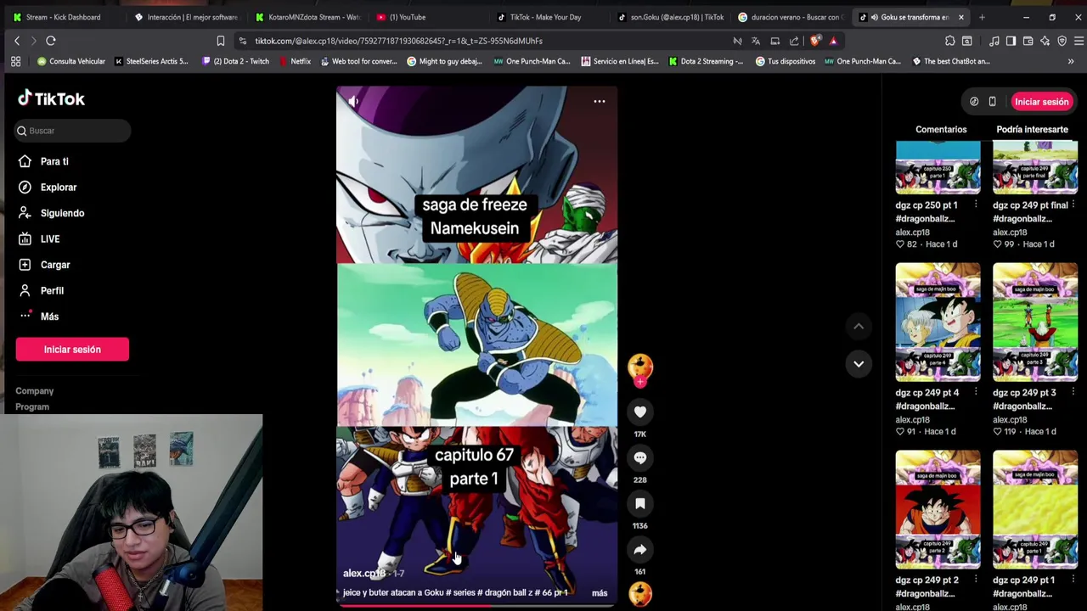The width and height of the screenshot is (1087, 611).
Task: Expand the caption with the más link
Action: point(600,593)
